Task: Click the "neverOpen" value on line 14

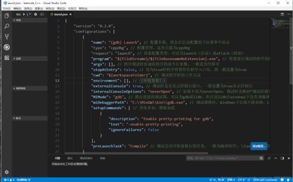Action: point(160,92)
